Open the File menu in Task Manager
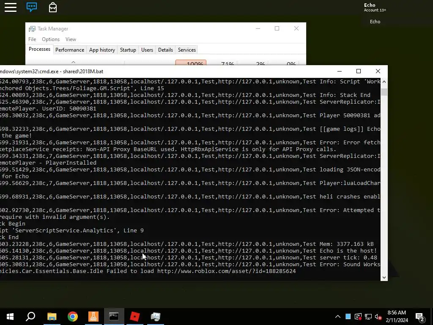Viewport: 433px width, 325px height. click(x=32, y=39)
